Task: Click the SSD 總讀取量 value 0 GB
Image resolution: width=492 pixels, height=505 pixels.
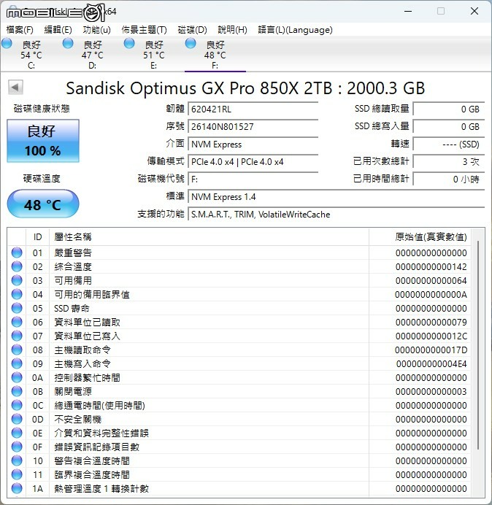Action: (448, 109)
